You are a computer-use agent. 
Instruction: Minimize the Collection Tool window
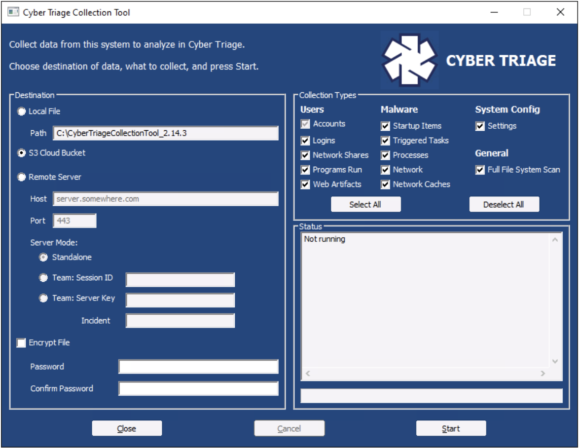point(494,12)
